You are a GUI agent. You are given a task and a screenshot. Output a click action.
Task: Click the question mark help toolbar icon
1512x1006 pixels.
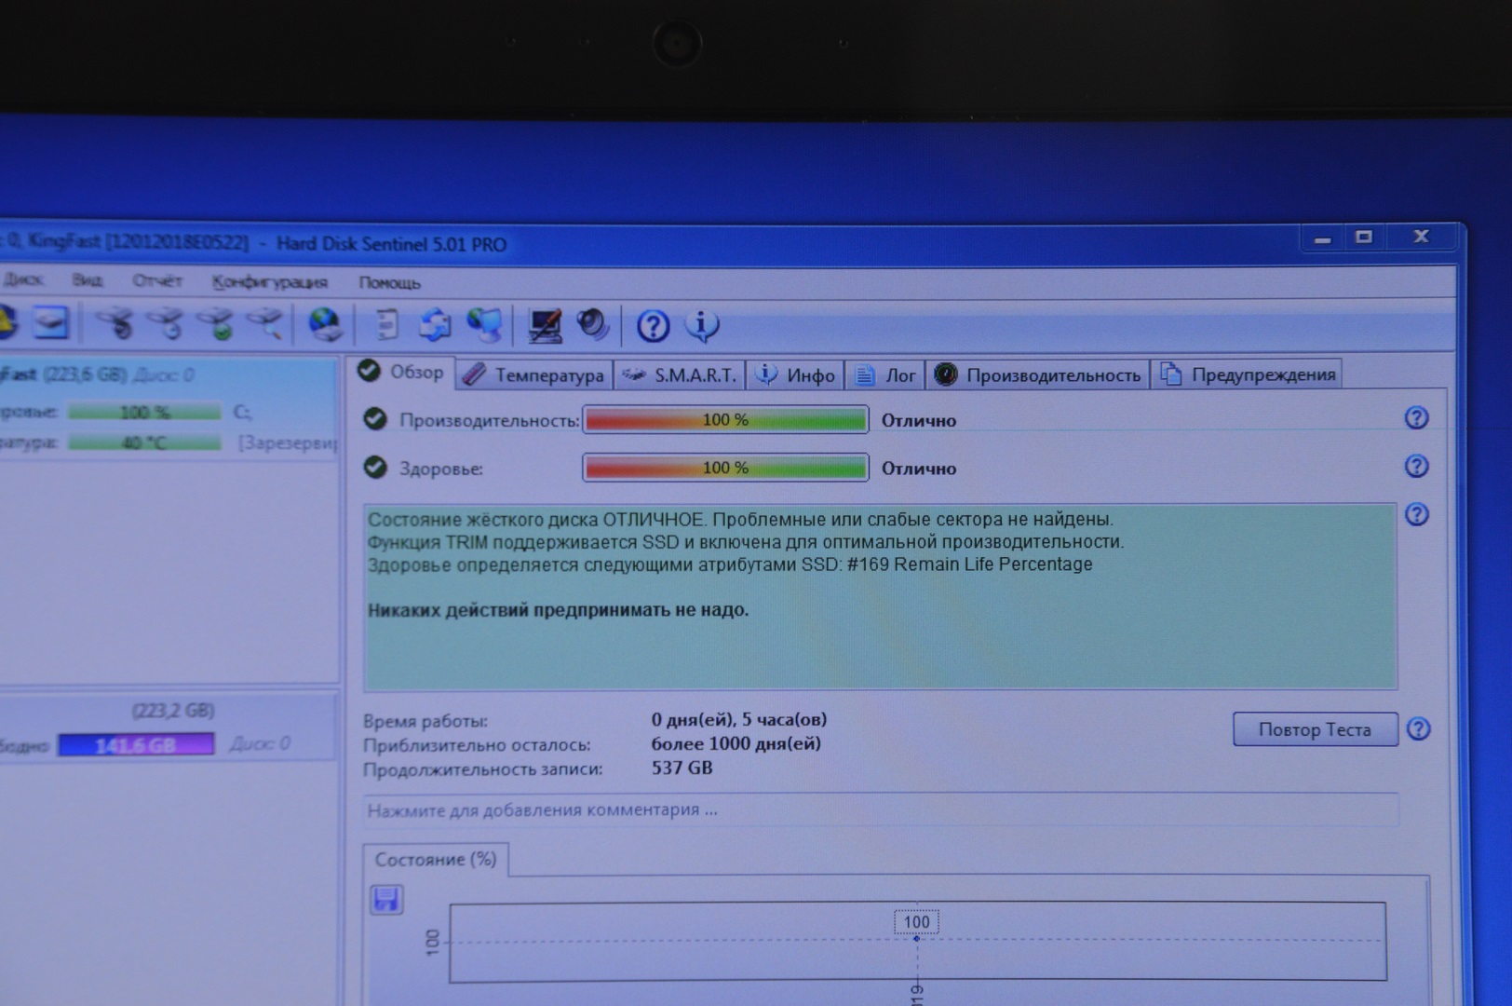coord(653,326)
